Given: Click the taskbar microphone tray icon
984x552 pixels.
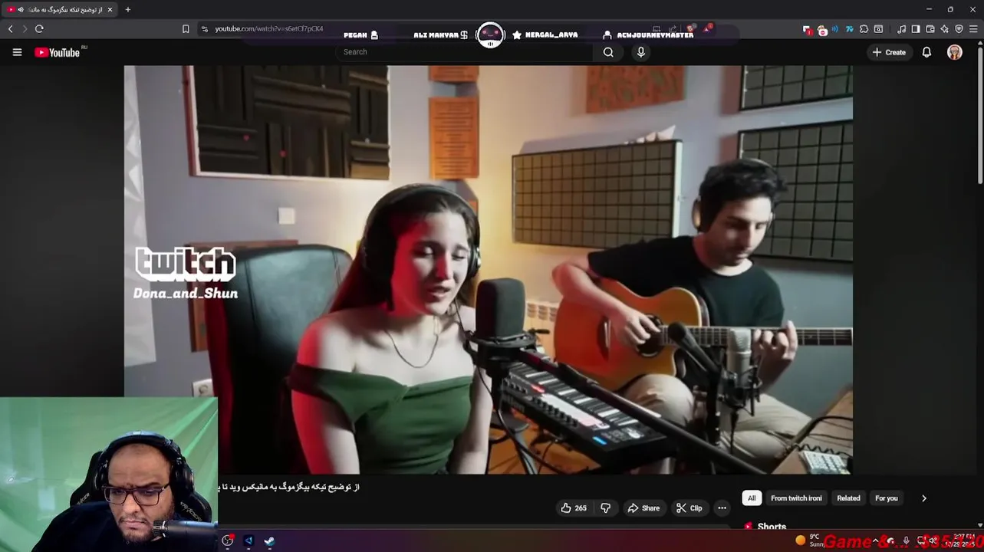Looking at the screenshot, I should 906,540.
